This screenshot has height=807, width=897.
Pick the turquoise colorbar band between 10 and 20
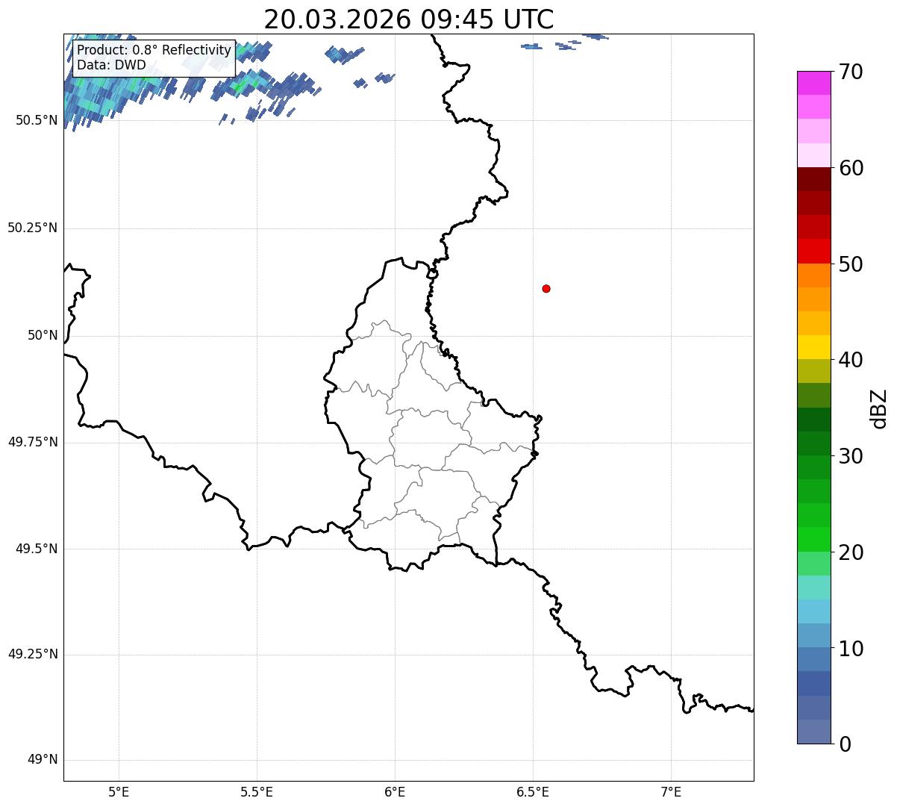click(813, 588)
